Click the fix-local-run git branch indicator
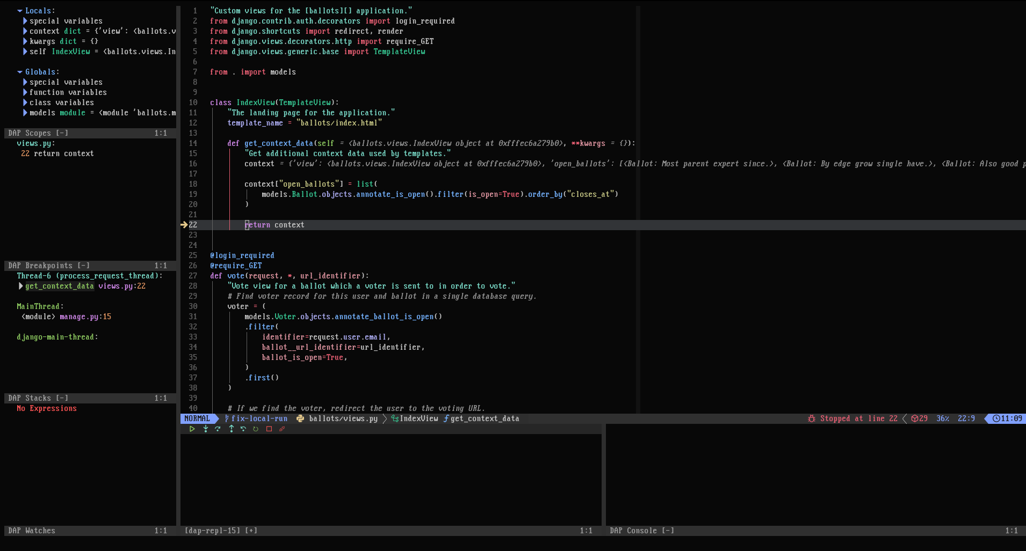 pyautogui.click(x=257, y=418)
